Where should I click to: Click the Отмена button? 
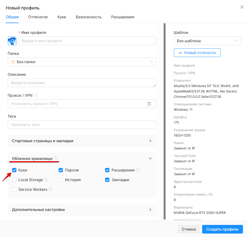coord(189,229)
